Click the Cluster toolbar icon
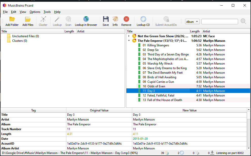 tap(43, 19)
